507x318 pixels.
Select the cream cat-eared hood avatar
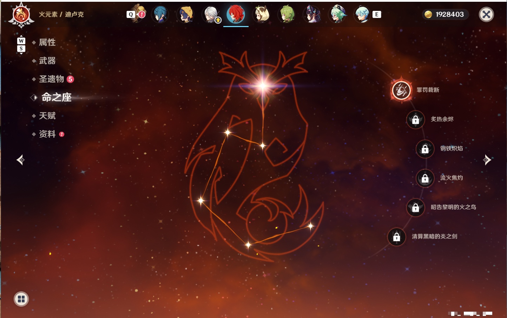tap(262, 14)
